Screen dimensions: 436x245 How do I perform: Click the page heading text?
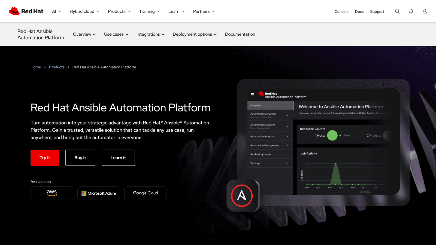[120, 108]
